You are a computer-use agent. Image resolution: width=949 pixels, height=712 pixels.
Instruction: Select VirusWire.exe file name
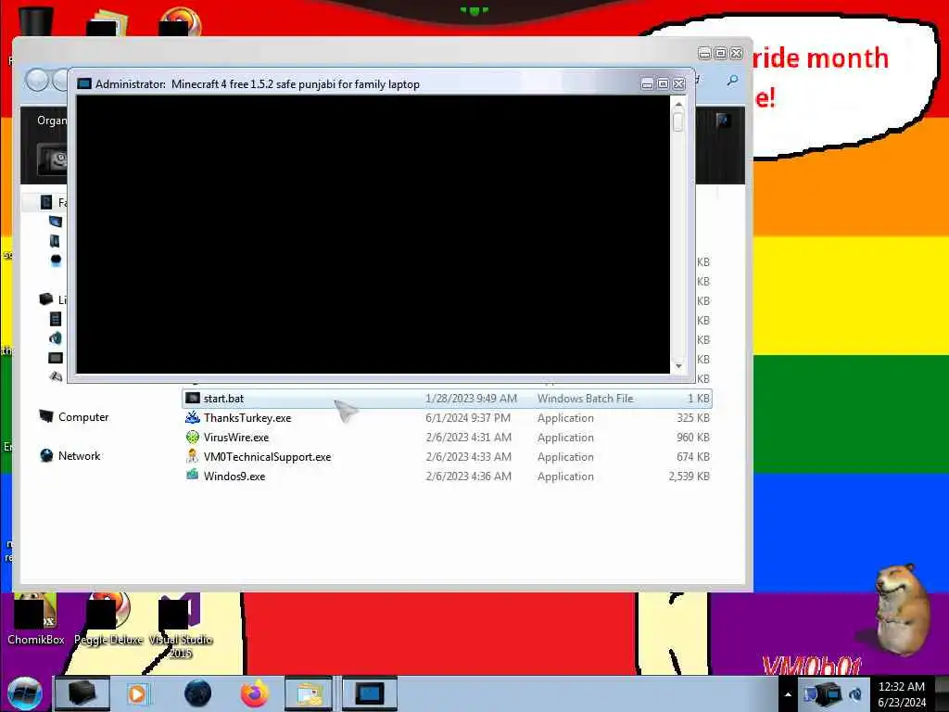pyautogui.click(x=236, y=438)
